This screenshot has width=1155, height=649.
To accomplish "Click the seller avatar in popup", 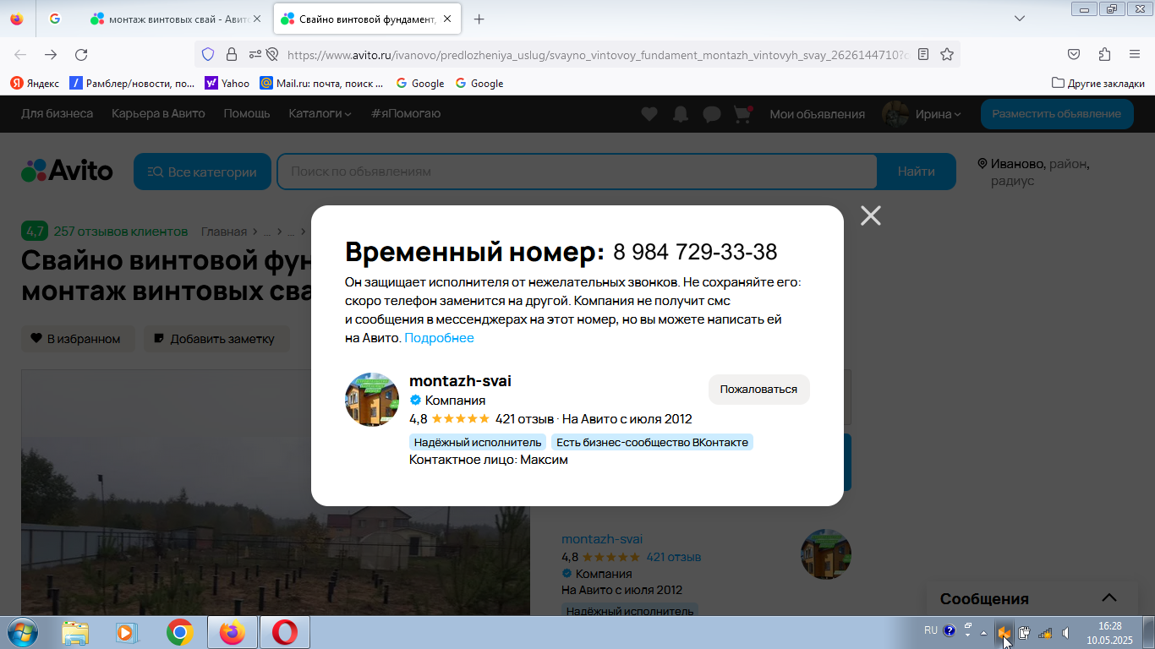I will [372, 400].
